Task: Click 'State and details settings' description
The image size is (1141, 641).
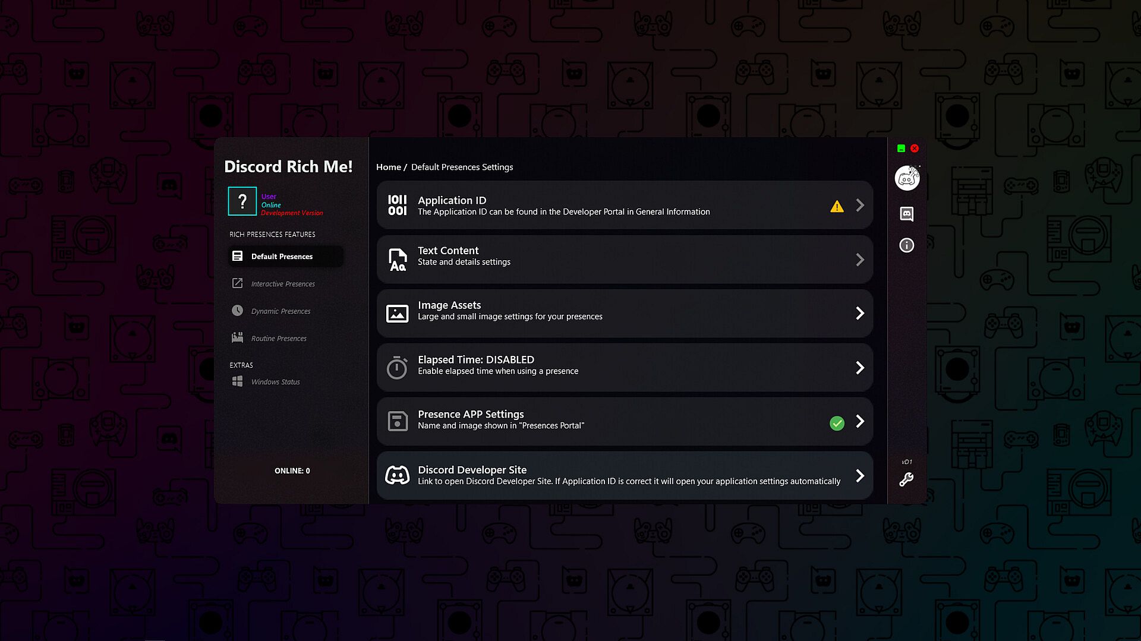Action: point(464,262)
